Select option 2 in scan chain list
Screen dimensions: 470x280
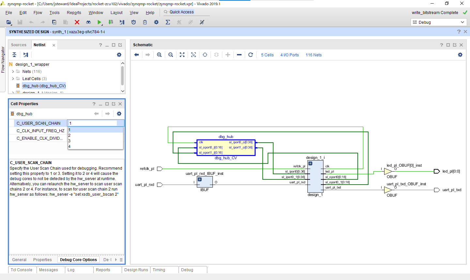[x=95, y=135]
